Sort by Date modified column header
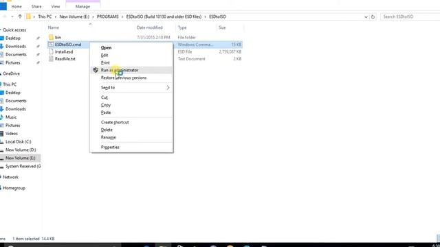Viewport: 440px width, 247px height. pyautogui.click(x=150, y=27)
